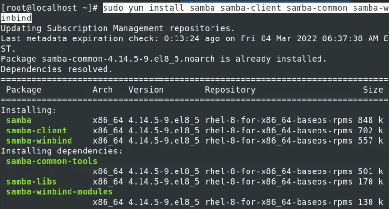Click the root@localhost shell prompt
The height and width of the screenshot is (209, 389).
tap(50, 8)
